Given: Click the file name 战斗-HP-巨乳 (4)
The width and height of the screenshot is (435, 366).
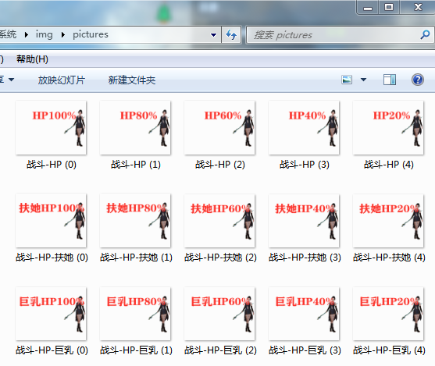Looking at the screenshot, I should click(389, 350).
